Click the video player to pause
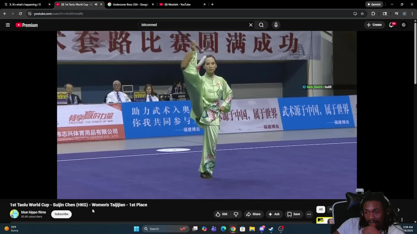The height and width of the screenshot is (234, 417). [207, 115]
